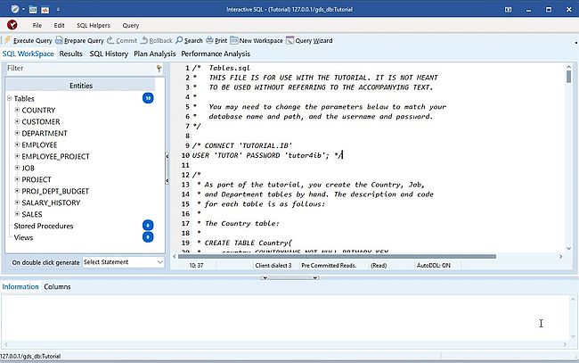Click the Ribbon Display Options icon

click(509, 10)
